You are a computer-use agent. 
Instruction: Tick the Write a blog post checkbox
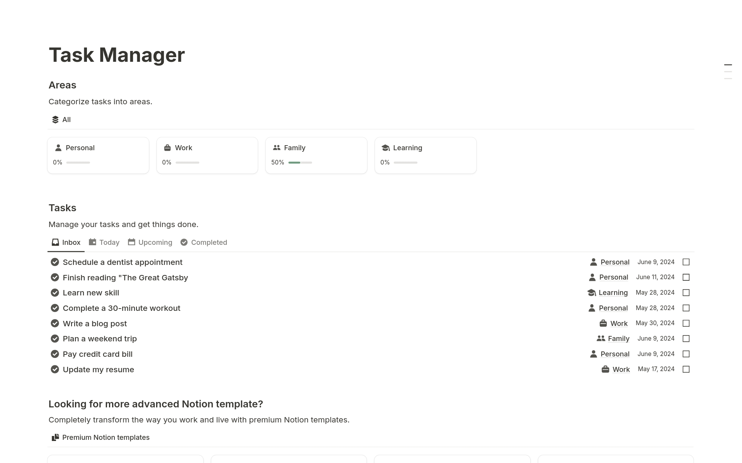click(x=686, y=323)
